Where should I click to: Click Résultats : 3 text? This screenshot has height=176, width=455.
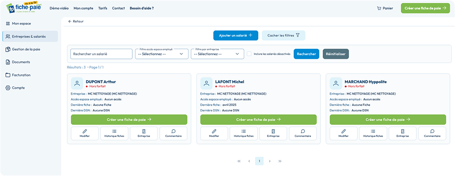pos(76,67)
